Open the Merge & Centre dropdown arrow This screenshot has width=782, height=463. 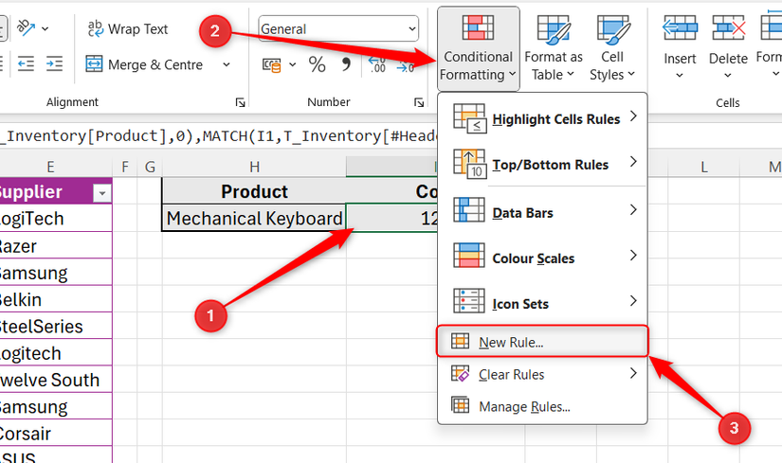point(227,64)
